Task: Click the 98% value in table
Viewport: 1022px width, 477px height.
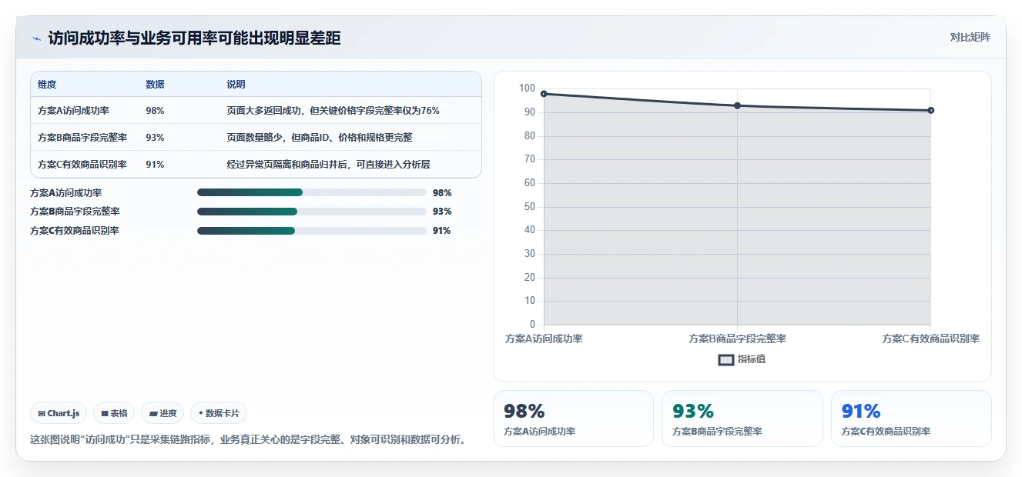Action: click(155, 111)
